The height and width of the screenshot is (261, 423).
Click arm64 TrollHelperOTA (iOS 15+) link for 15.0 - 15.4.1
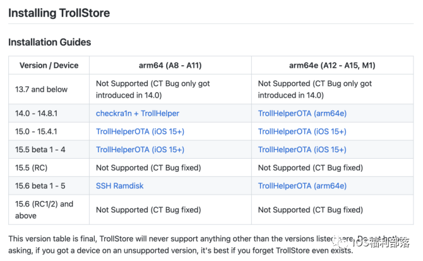(140, 131)
